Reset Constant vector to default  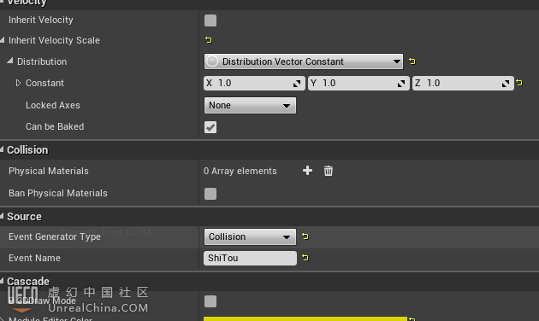coord(519,83)
